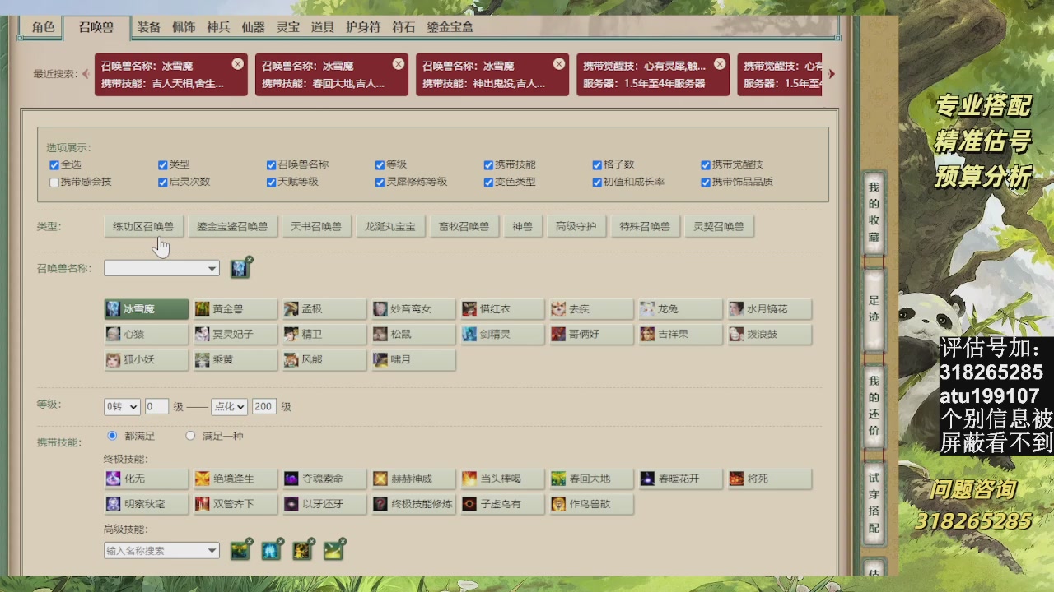The image size is (1054, 592).
Task: Open the 召唤兽名称 dropdown
Action: 161,268
